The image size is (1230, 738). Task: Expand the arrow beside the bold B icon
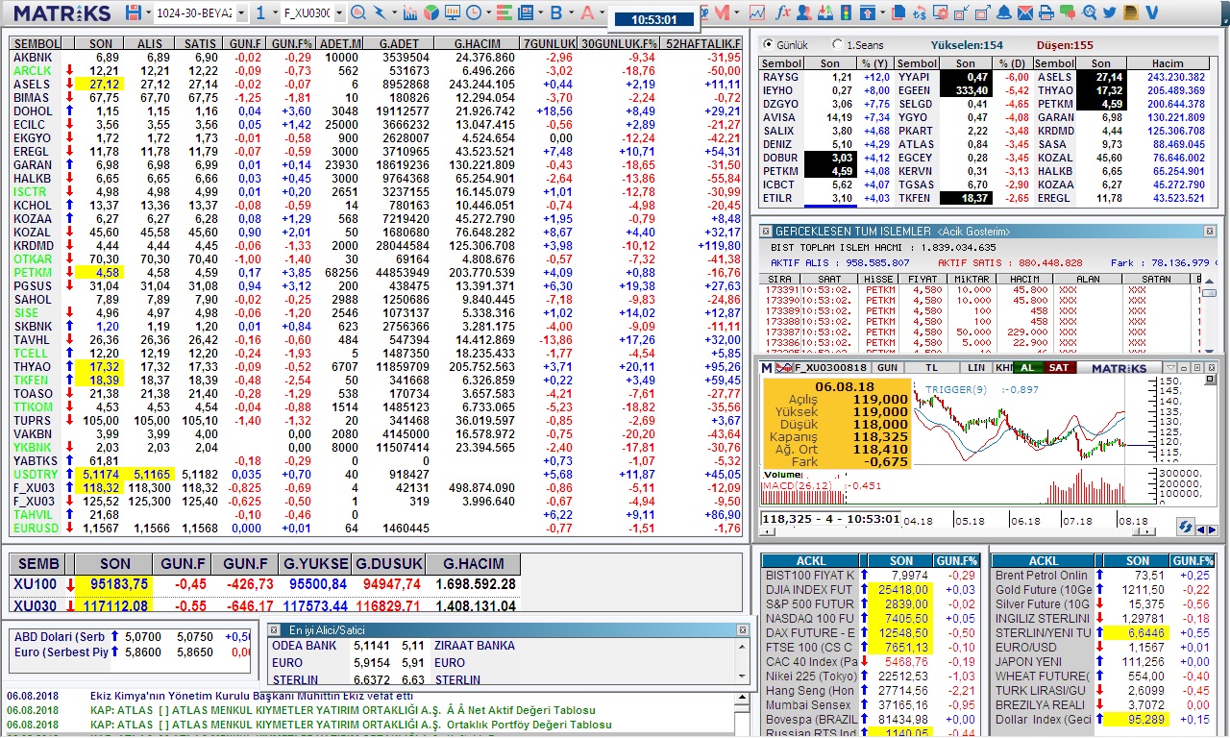pos(572,12)
